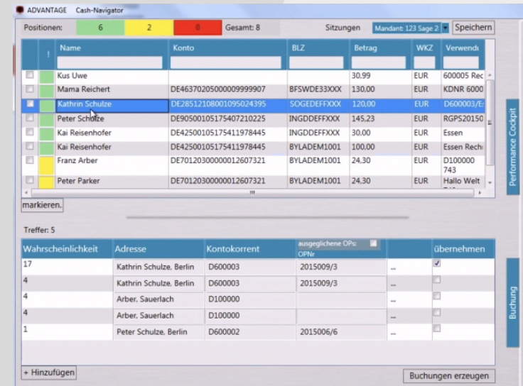Open ellipsis button in probability 17 row
This screenshot has width=523, height=386.
tap(394, 268)
